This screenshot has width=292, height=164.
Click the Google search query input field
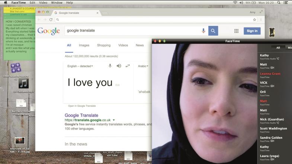(130, 31)
